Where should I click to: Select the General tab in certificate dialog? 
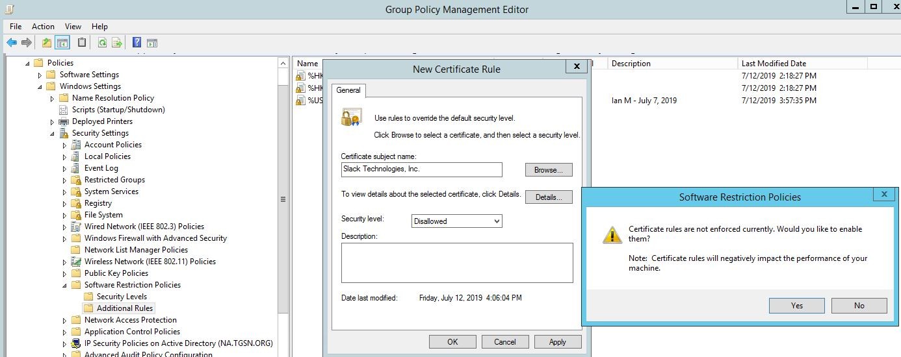point(348,90)
